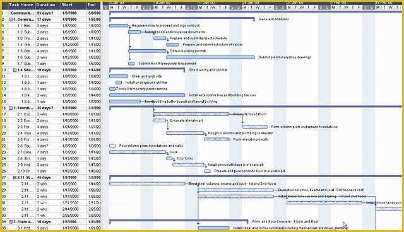The height and width of the screenshot is (232, 404).
Task: Select the 'Submit preliminary shop drawings' Gantt bar
Action: click(210, 57)
